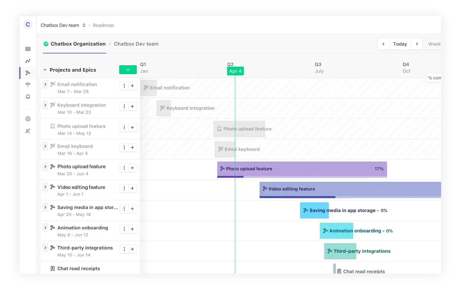Click the Third-party integrations timeline bar
This screenshot has width=460, height=289.
point(340,251)
